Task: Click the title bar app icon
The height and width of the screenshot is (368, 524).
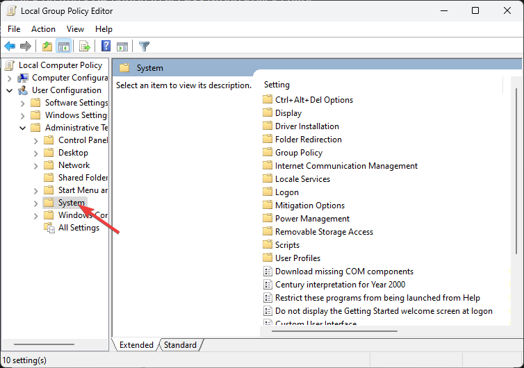Action: 11,11
